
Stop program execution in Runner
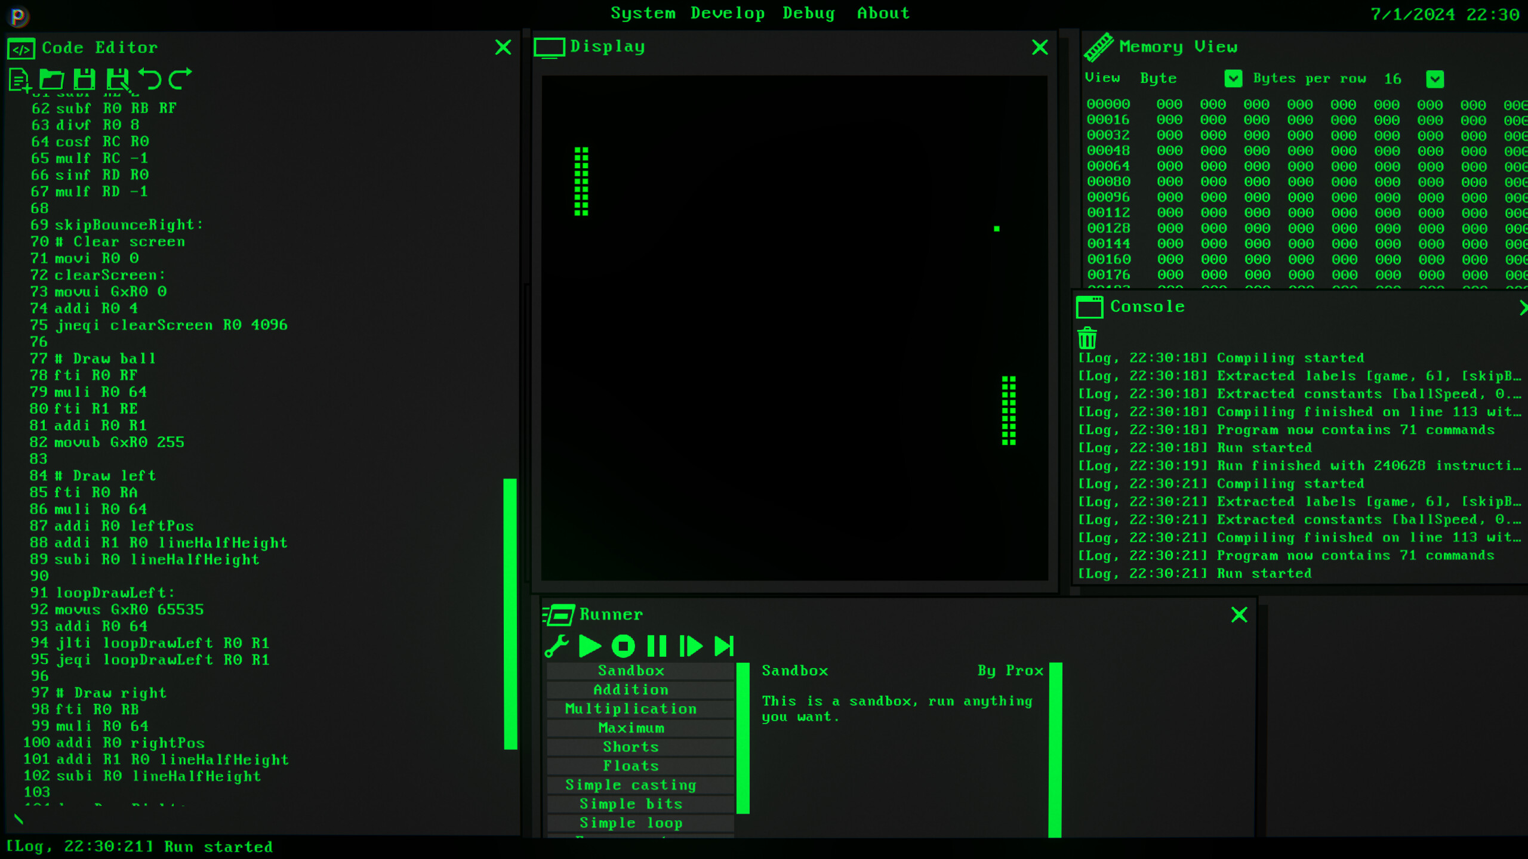pos(623,645)
